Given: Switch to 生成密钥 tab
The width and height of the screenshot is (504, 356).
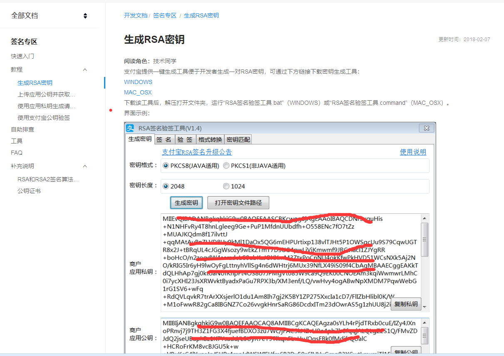Looking at the screenshot, I should tap(140, 139).
